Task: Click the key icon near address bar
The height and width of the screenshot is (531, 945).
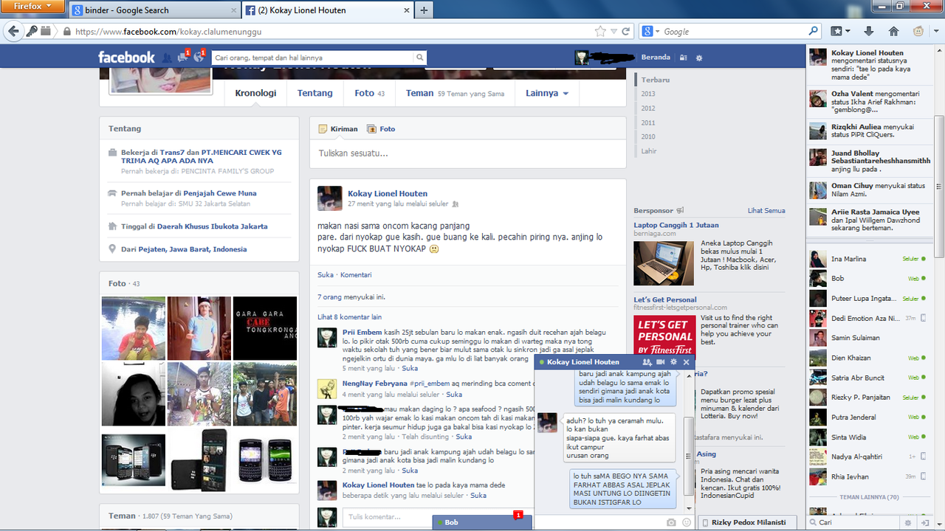Action: [32, 31]
